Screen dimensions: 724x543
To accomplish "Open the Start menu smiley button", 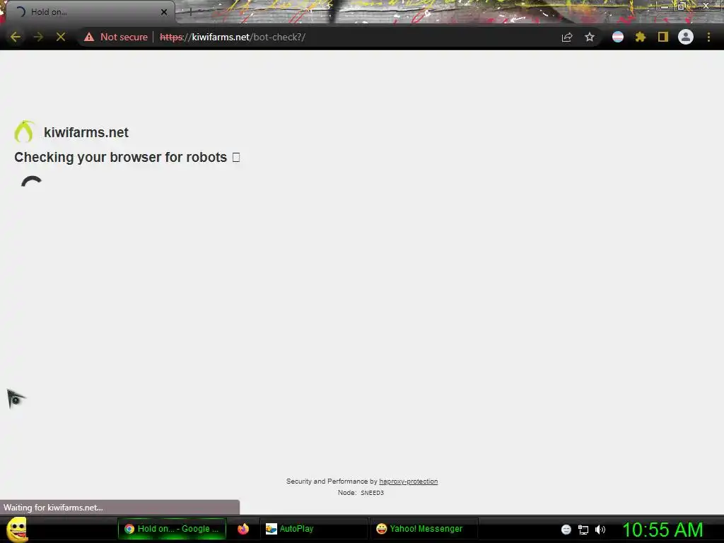I will pyautogui.click(x=18, y=529).
